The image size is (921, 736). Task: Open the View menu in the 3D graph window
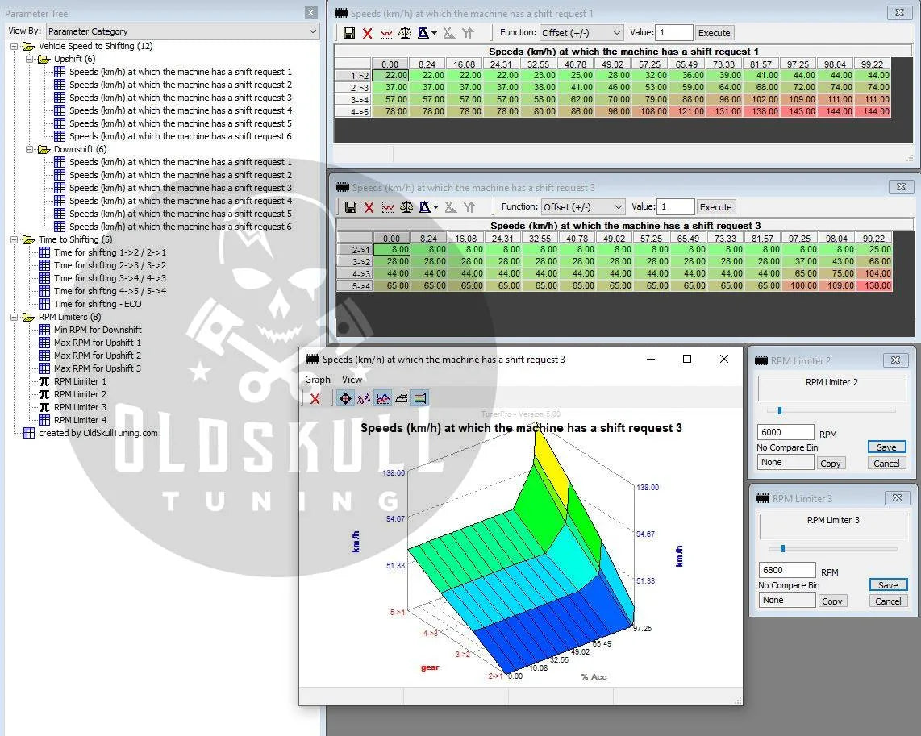click(x=352, y=380)
